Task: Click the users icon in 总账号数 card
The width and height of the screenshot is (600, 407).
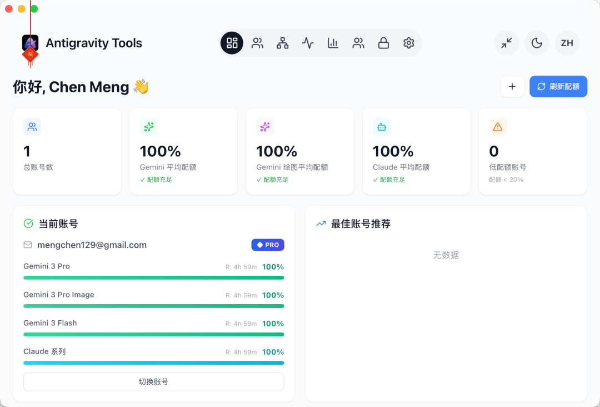Action: [32, 127]
